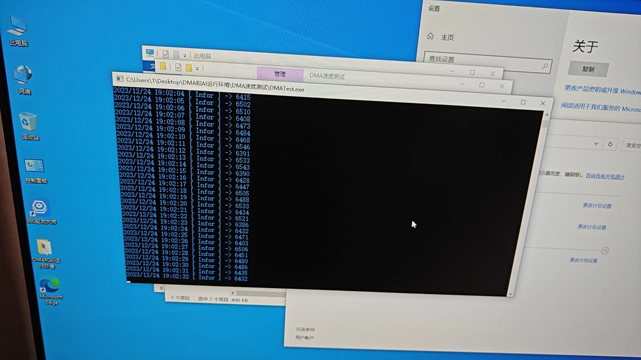This screenshot has height=360, width=641.
Task: Expand quick access toolbar dropdown in DMA速度测试 window
Action: [x=197, y=69]
